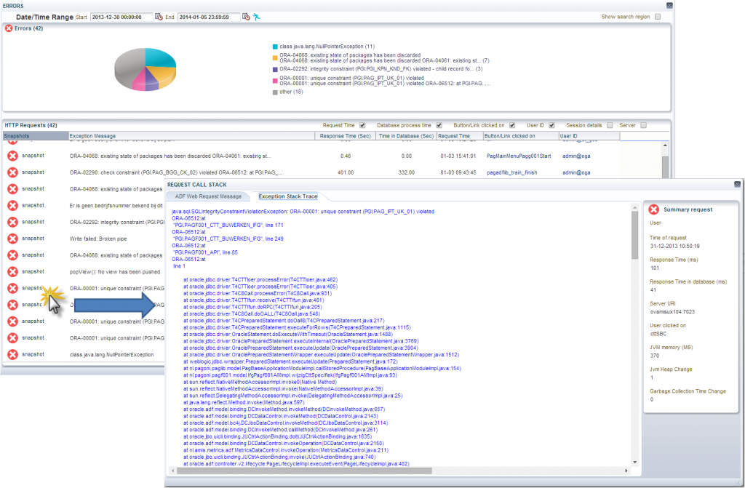Select the Exception Stack Trace tab
The image size is (745, 488).
tap(288, 196)
